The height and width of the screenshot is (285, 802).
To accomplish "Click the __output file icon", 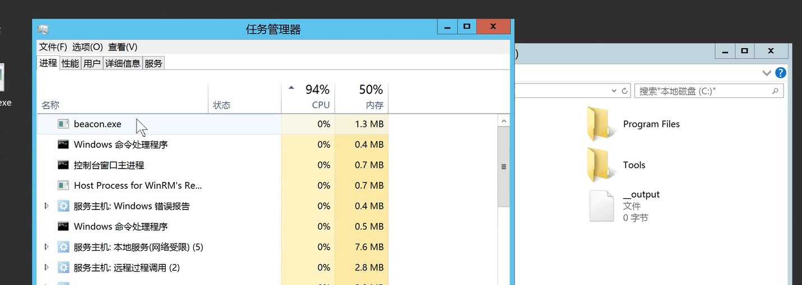I will click(x=601, y=205).
